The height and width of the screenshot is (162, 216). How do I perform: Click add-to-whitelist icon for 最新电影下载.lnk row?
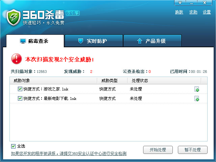click(x=197, y=99)
